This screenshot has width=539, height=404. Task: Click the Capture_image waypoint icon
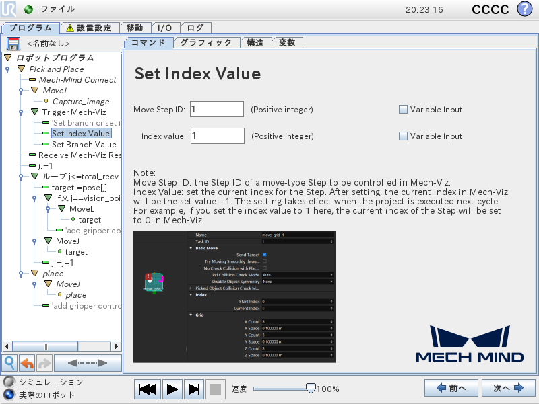(x=46, y=101)
